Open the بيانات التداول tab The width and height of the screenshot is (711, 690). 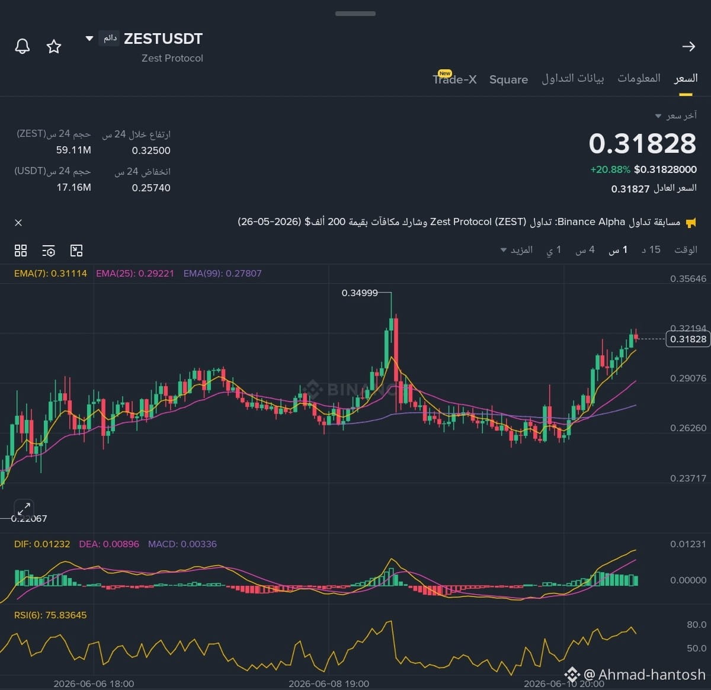[x=573, y=79]
